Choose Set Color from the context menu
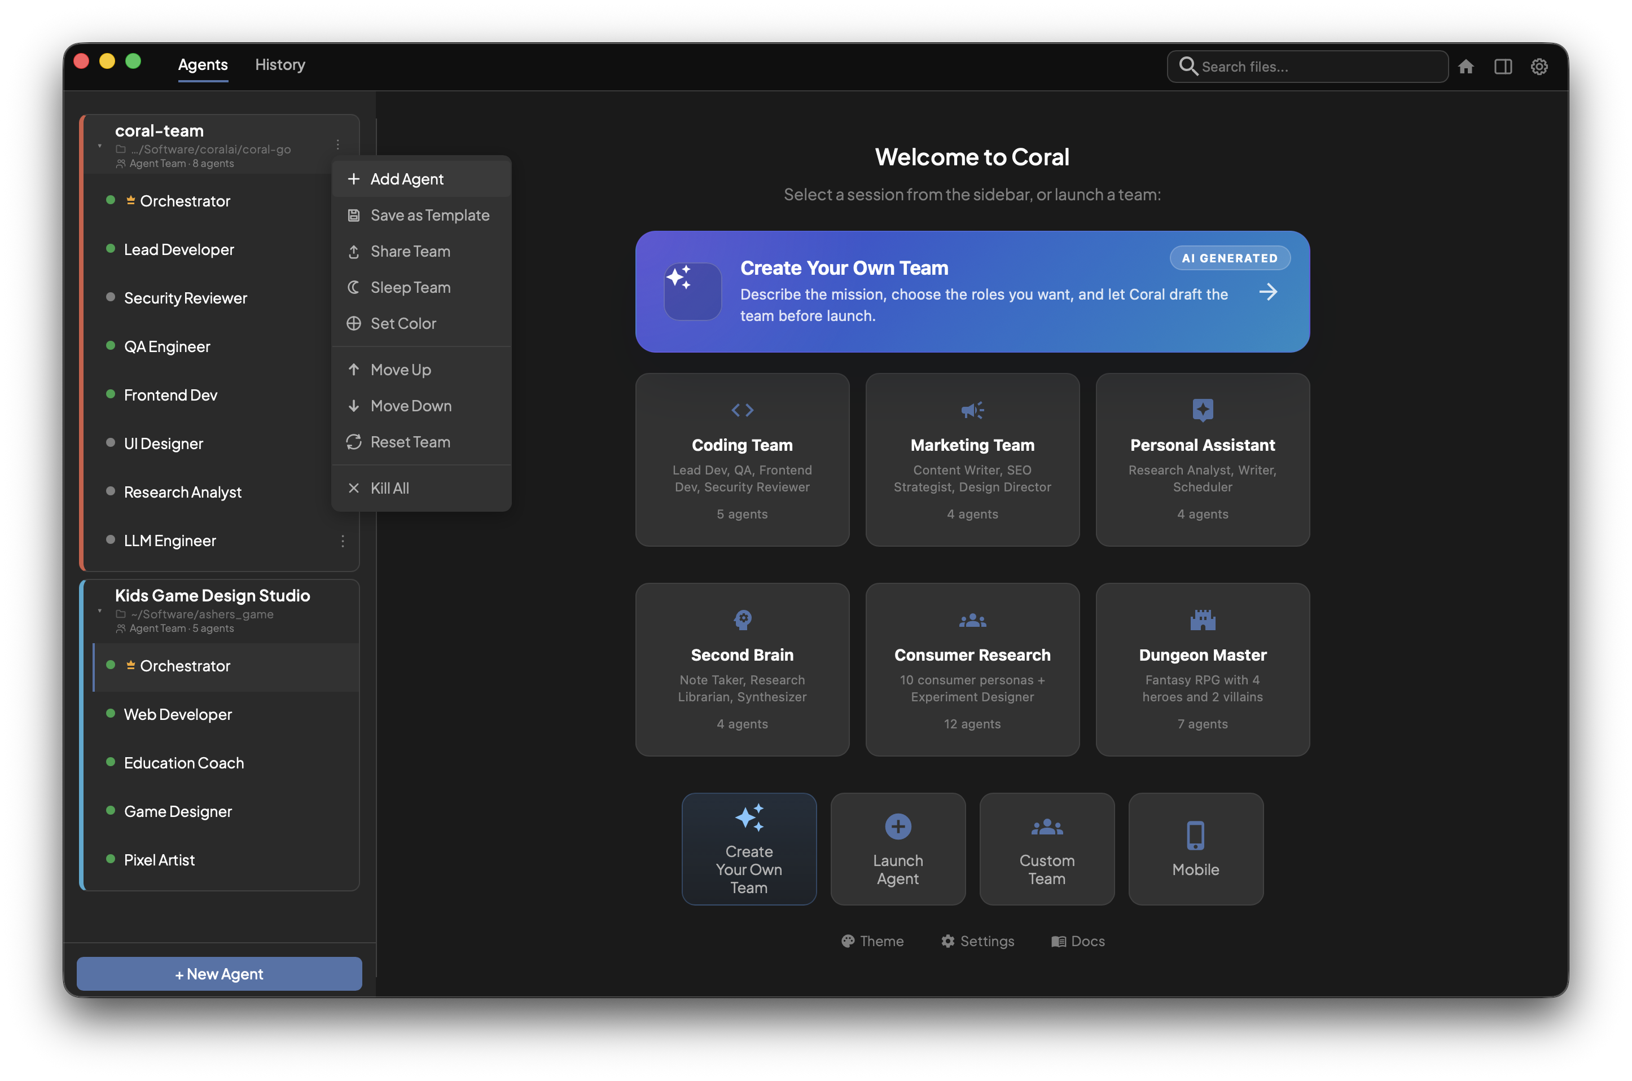The image size is (1632, 1081). (x=403, y=323)
